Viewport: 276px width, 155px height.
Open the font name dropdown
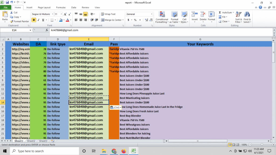pyautogui.click(x=52, y=14)
